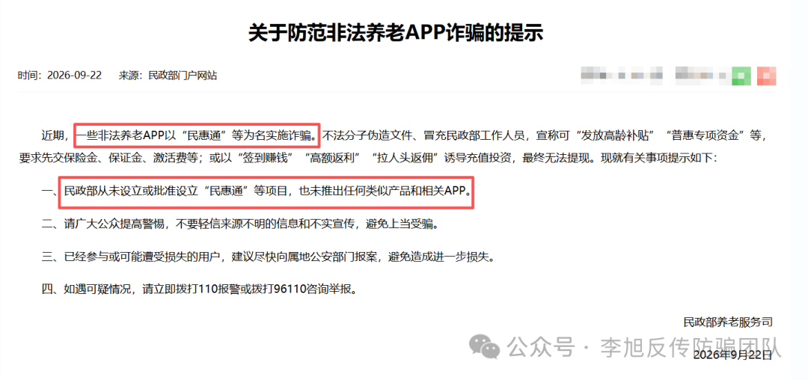Click the text 要求先交保险金、保证金、激活费等

tap(108, 158)
